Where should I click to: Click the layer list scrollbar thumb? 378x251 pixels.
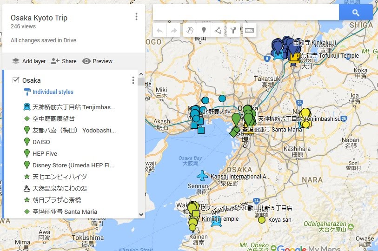pyautogui.click(x=141, y=81)
